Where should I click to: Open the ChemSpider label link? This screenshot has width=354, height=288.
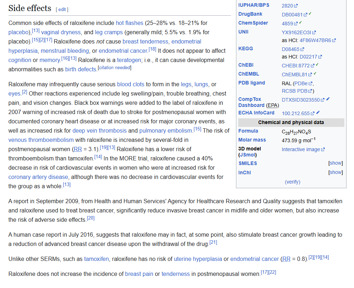click(x=253, y=23)
